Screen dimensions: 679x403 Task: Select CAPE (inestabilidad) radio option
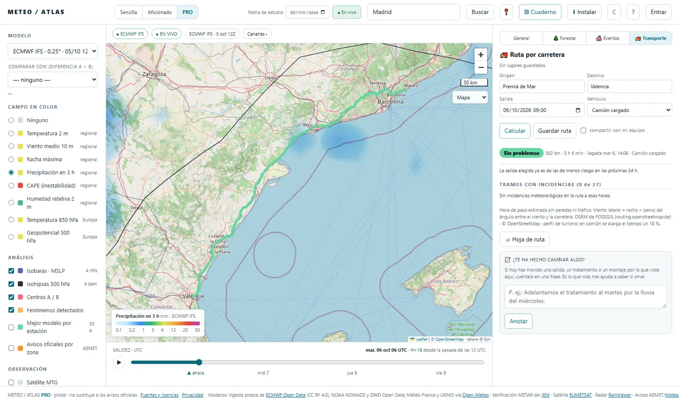click(x=11, y=185)
